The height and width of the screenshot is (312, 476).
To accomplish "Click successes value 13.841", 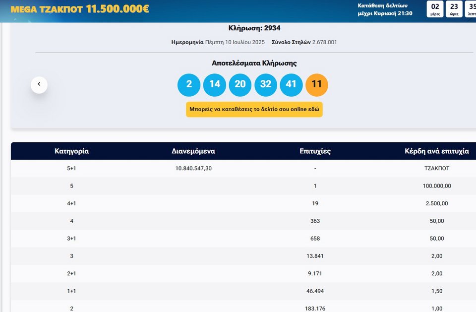I will [x=315, y=256].
